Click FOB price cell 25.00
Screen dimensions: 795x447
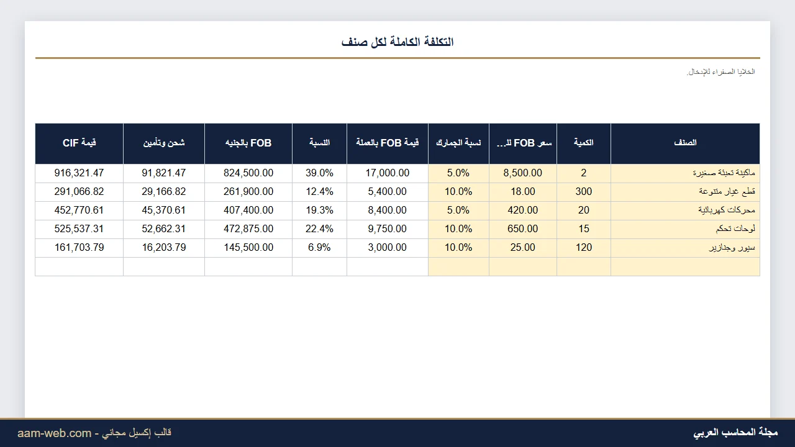523,248
